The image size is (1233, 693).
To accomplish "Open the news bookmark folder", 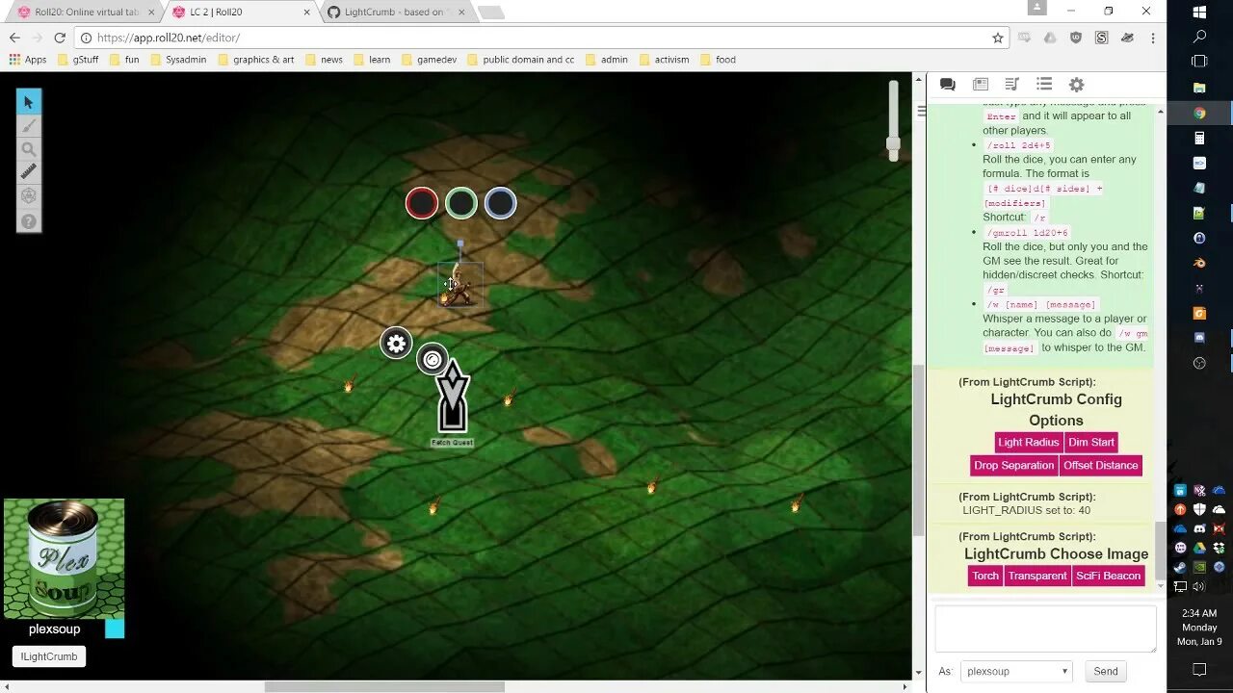I will pyautogui.click(x=324, y=60).
